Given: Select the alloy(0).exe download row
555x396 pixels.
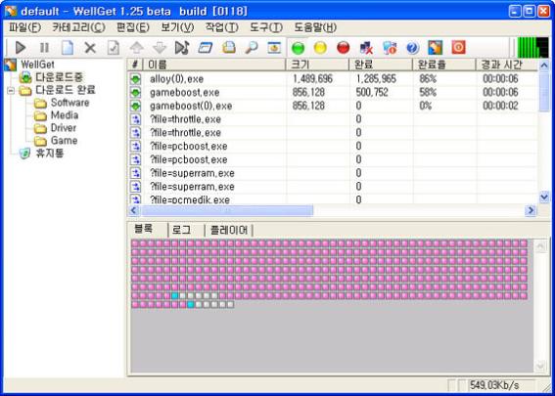Looking at the screenshot, I should tap(333, 79).
